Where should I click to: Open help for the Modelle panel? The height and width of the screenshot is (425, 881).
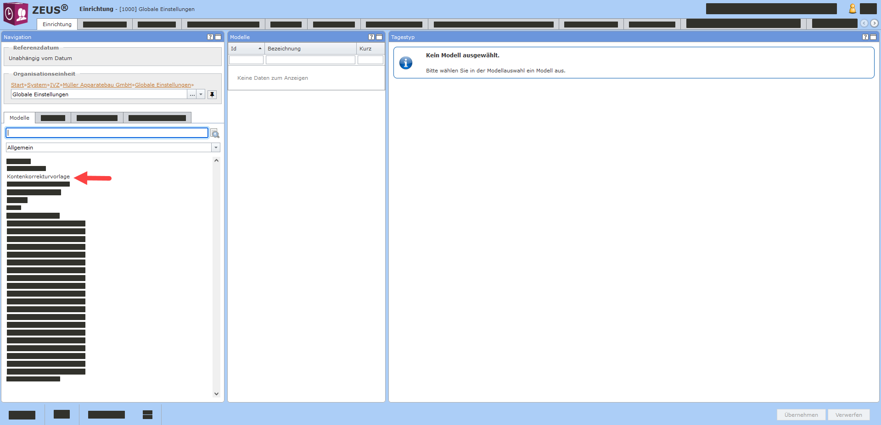coord(371,37)
